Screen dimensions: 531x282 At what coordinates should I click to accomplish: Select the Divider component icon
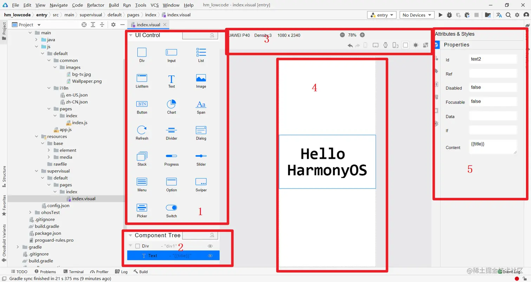point(171,130)
